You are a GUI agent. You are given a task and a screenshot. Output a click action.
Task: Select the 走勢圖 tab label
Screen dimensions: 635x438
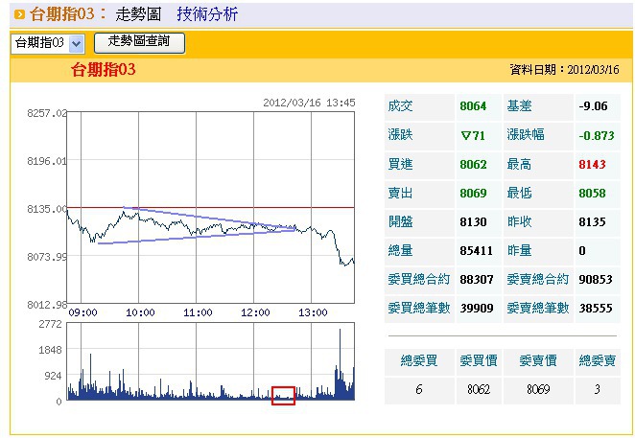click(x=138, y=14)
